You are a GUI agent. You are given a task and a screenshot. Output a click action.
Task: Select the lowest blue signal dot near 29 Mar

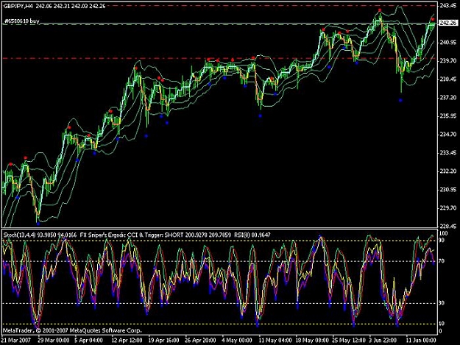coord(38,224)
